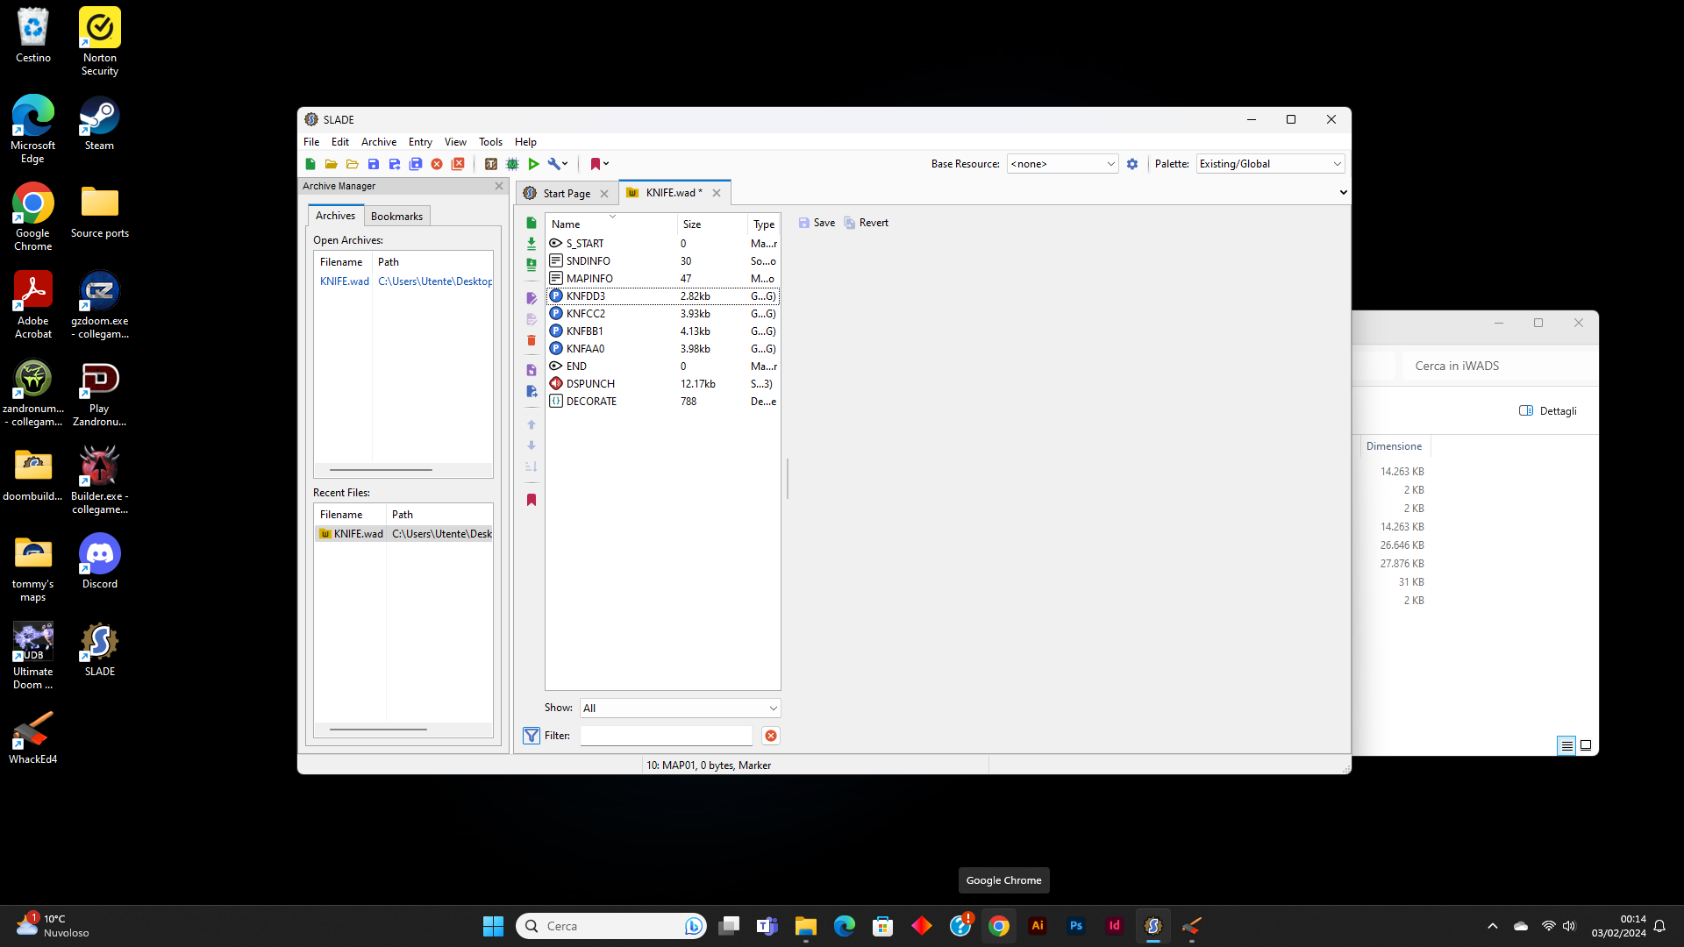The image size is (1684, 947).
Task: Open the Archive menu
Action: (378, 141)
